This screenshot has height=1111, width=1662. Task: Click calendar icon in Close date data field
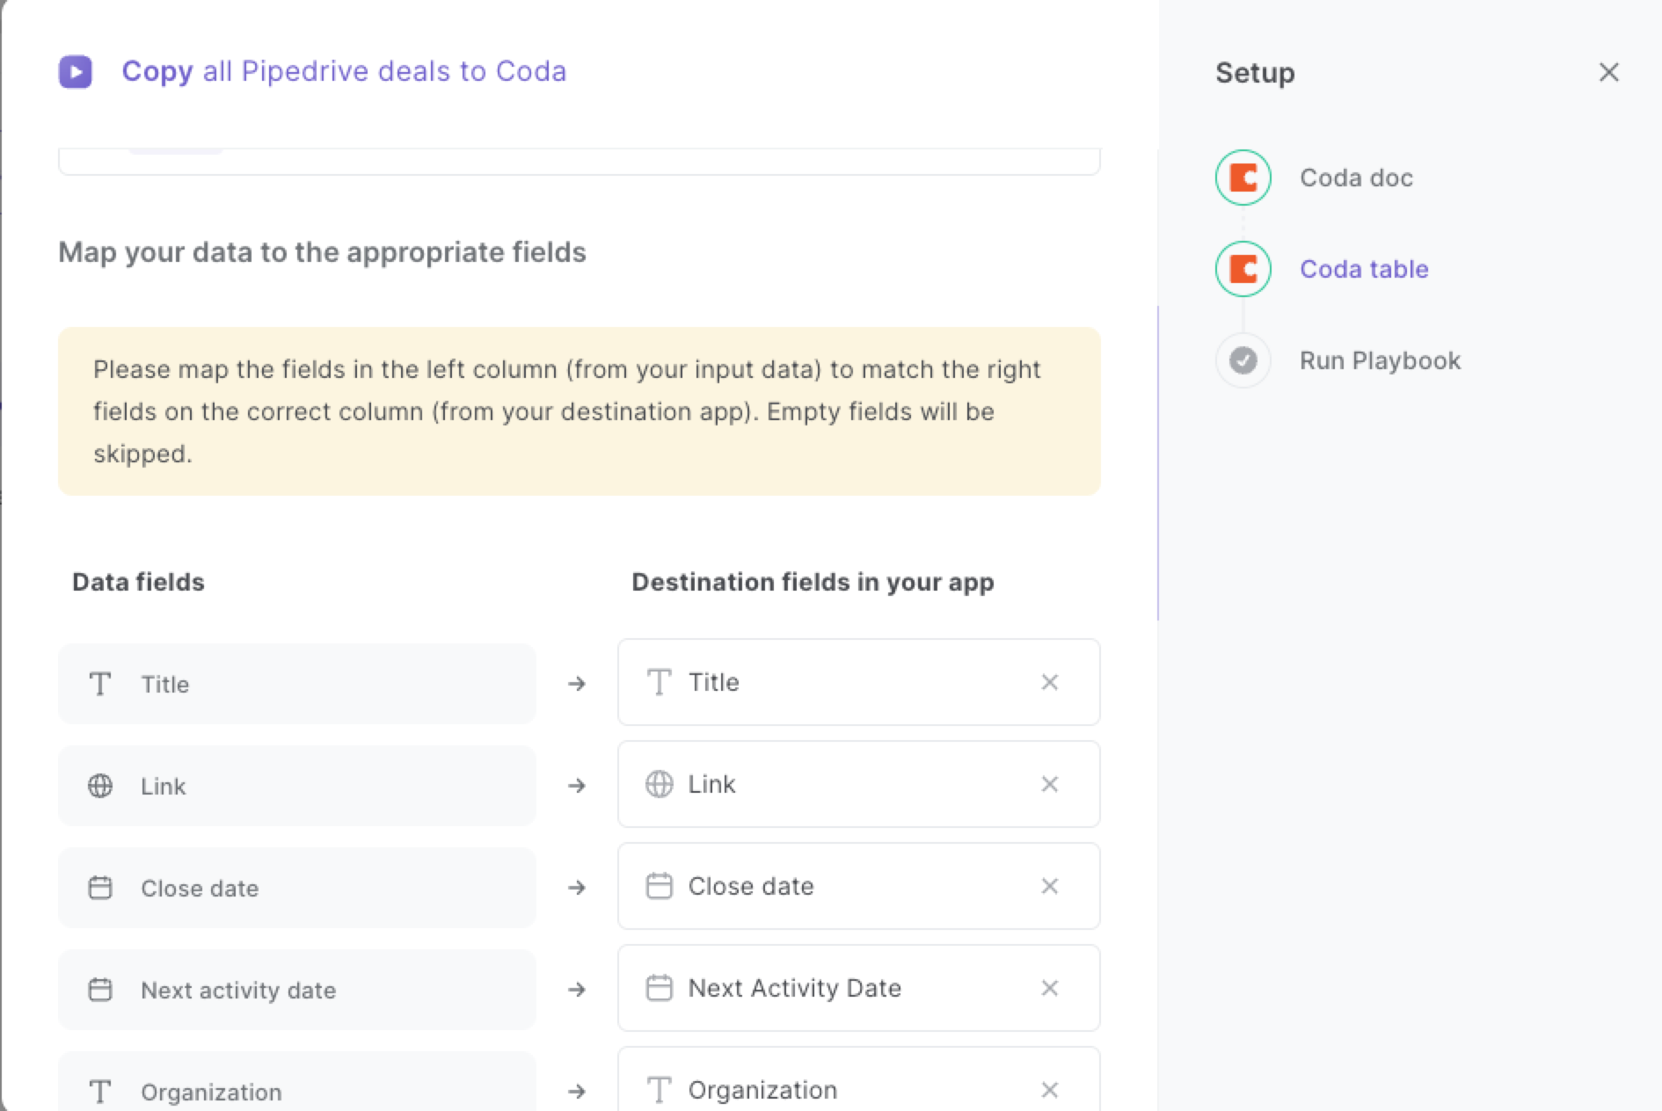click(100, 888)
